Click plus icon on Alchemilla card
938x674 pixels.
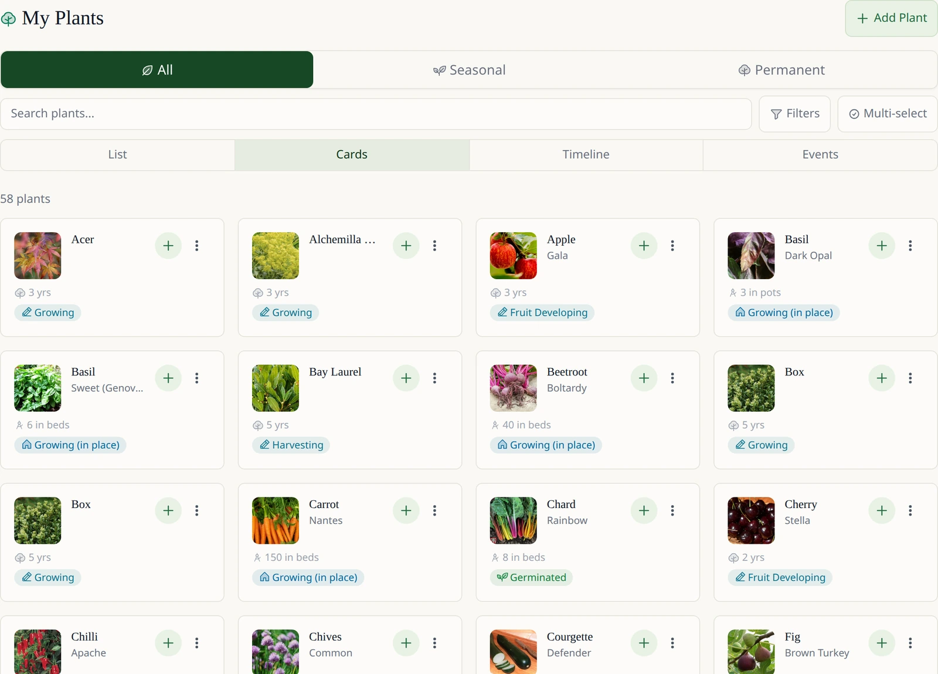click(x=406, y=246)
